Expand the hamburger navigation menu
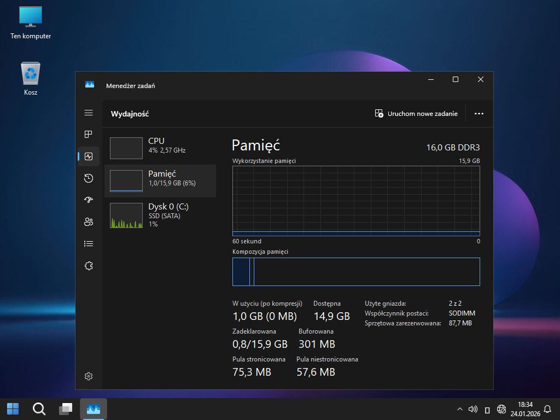Screen dimensions: 560x420 (89, 113)
